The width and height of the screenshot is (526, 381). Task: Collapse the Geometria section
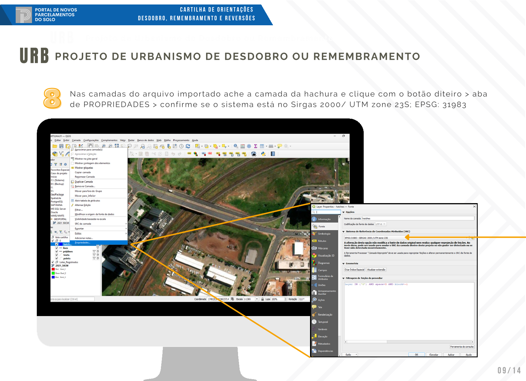click(344, 264)
